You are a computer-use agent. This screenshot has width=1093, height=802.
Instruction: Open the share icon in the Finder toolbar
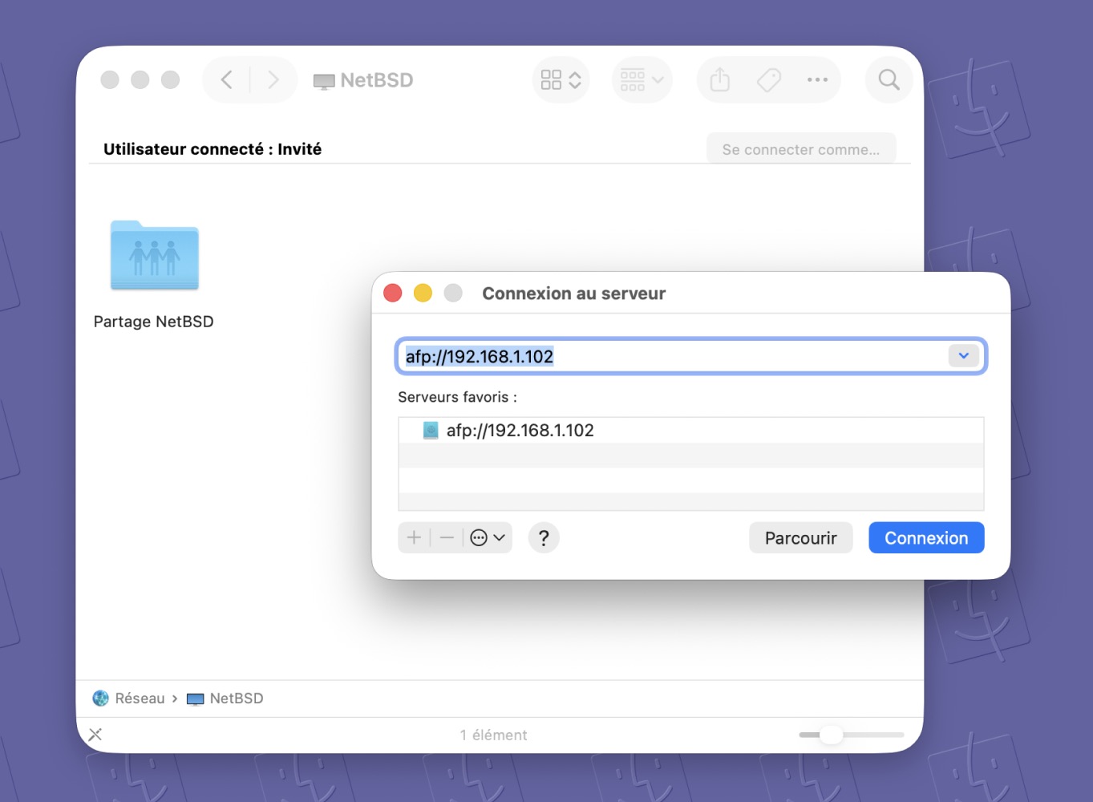(x=719, y=79)
